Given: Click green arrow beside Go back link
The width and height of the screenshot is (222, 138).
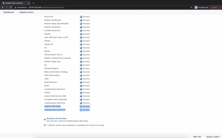Looking at the screenshot, I should (x=45, y=119).
